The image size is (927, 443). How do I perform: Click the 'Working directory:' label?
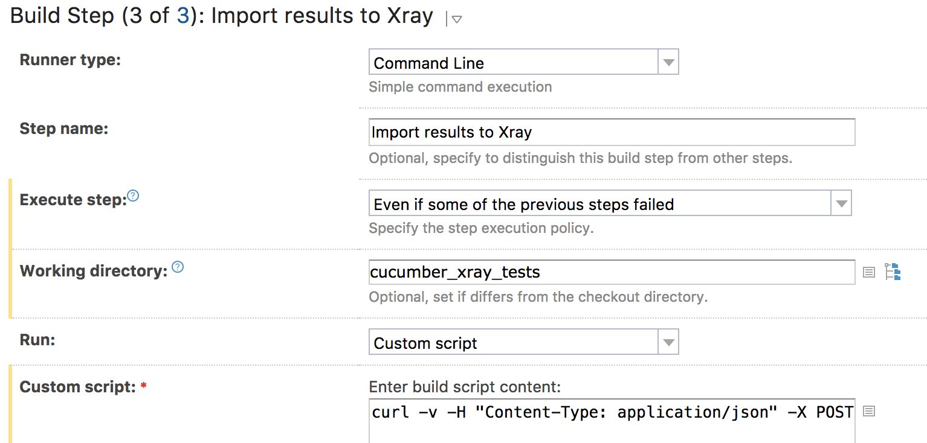click(x=94, y=272)
